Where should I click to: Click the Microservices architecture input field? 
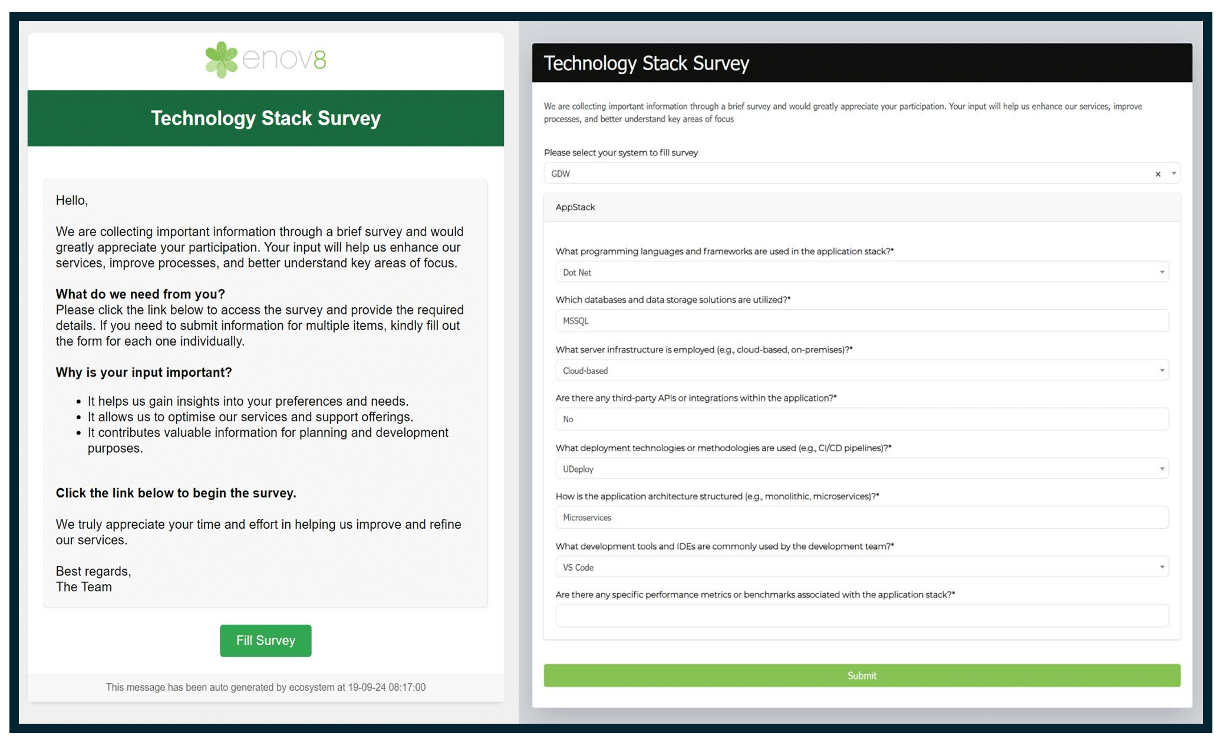[x=861, y=518]
